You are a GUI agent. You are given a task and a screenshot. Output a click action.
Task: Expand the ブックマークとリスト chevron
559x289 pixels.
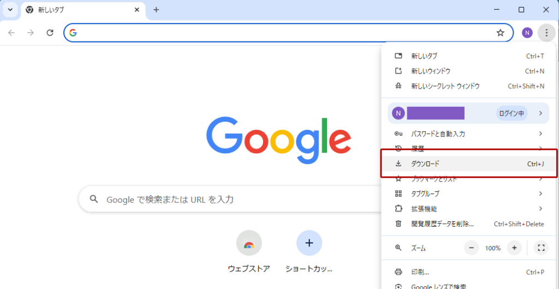[x=540, y=179]
